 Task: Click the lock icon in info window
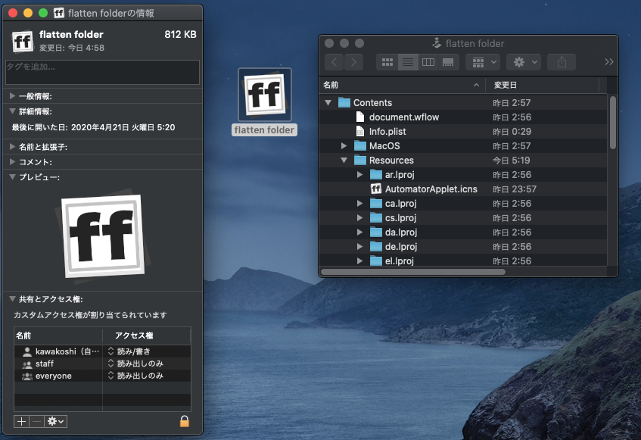click(x=185, y=421)
